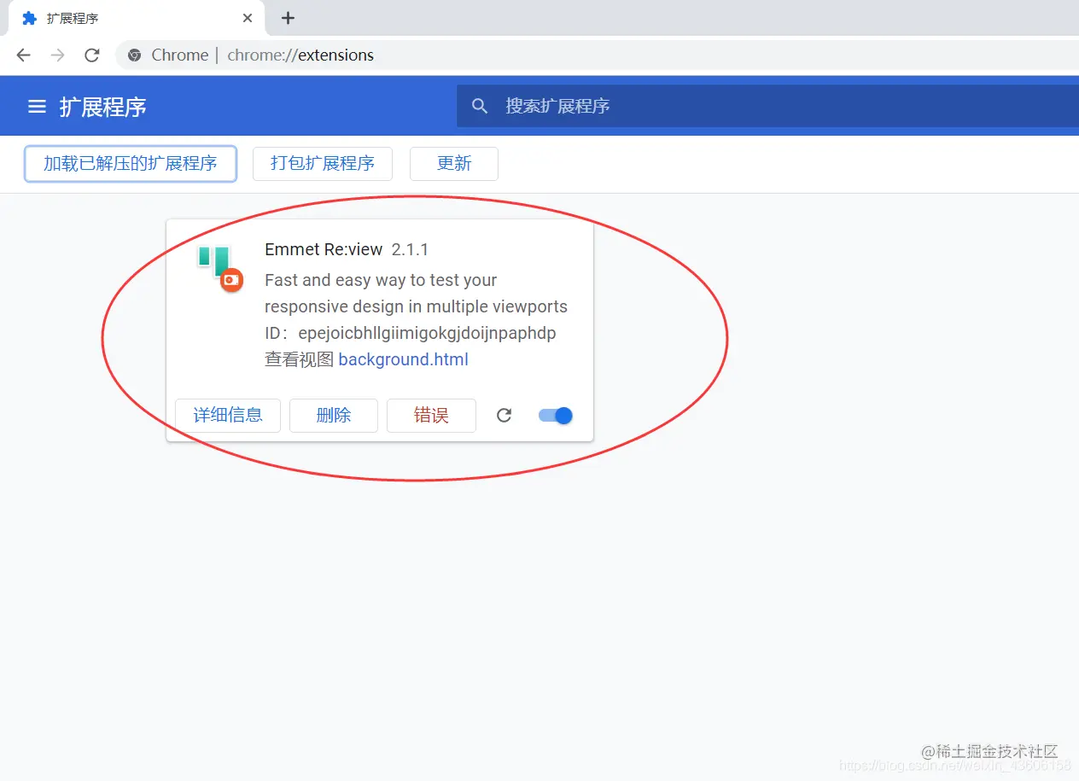Viewport: 1079px width, 781px height.
Task: Reload the Emmet Re:view extension
Action: (x=504, y=415)
